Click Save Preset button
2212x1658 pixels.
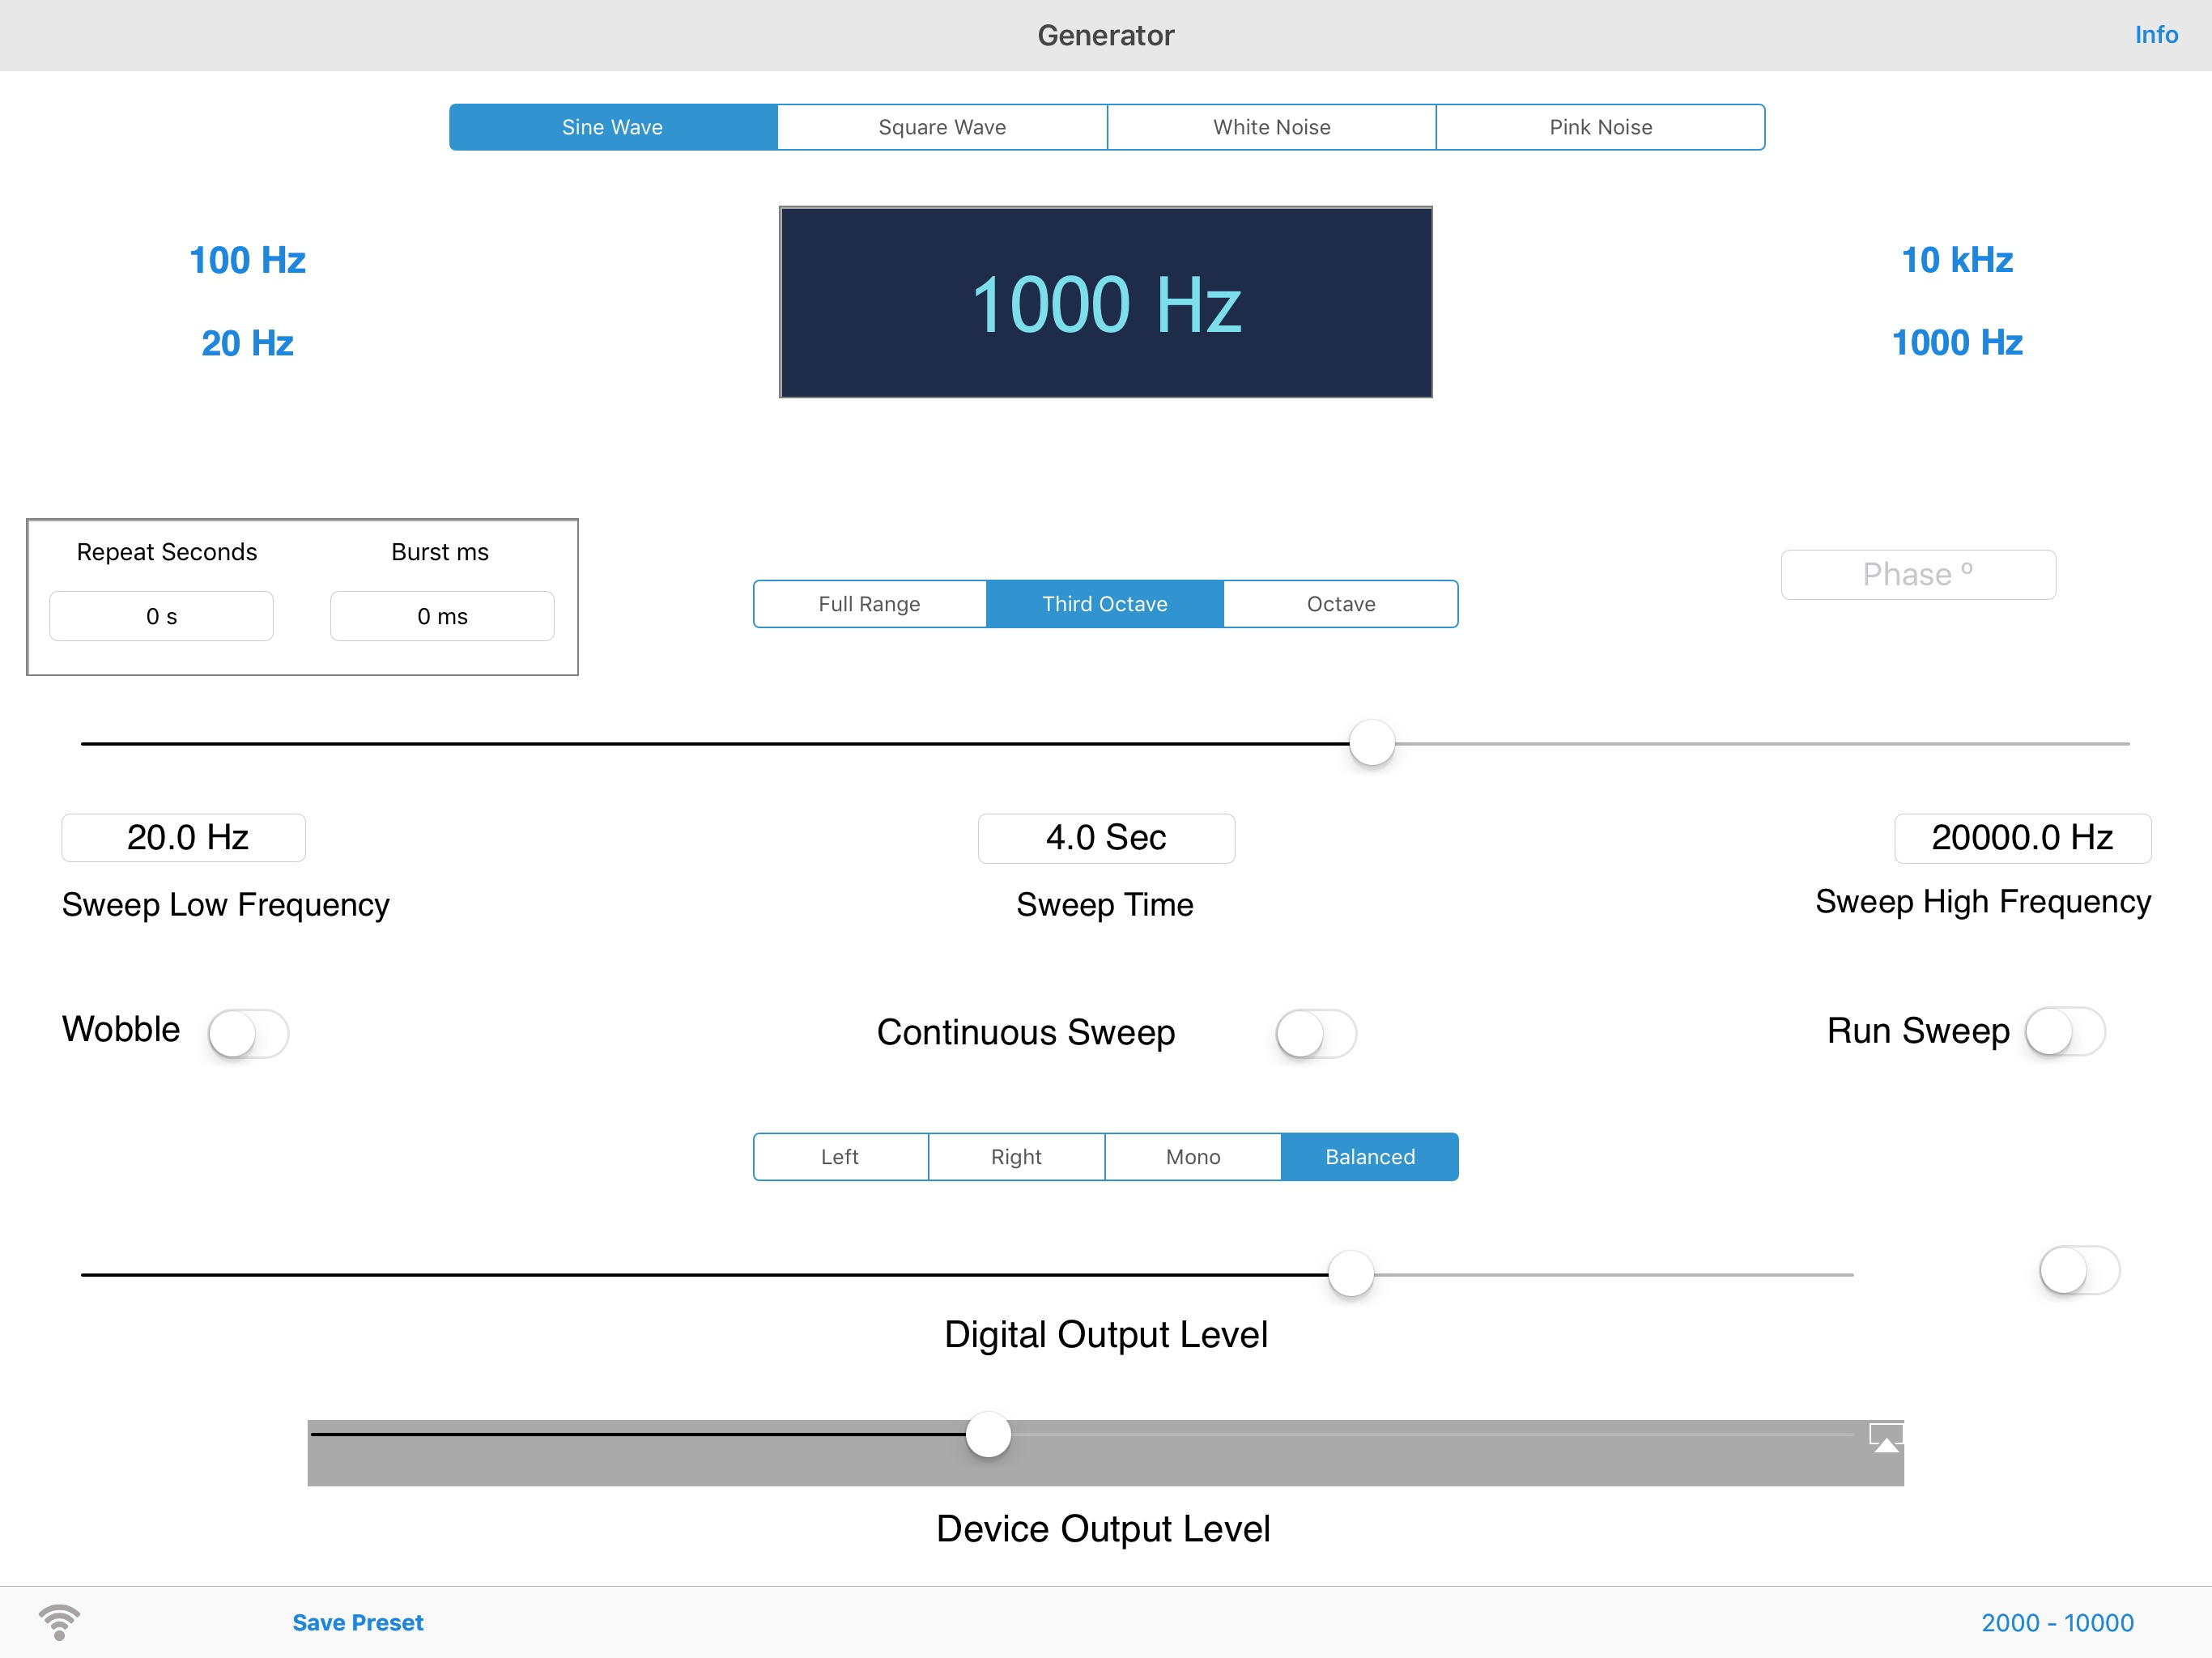click(357, 1622)
